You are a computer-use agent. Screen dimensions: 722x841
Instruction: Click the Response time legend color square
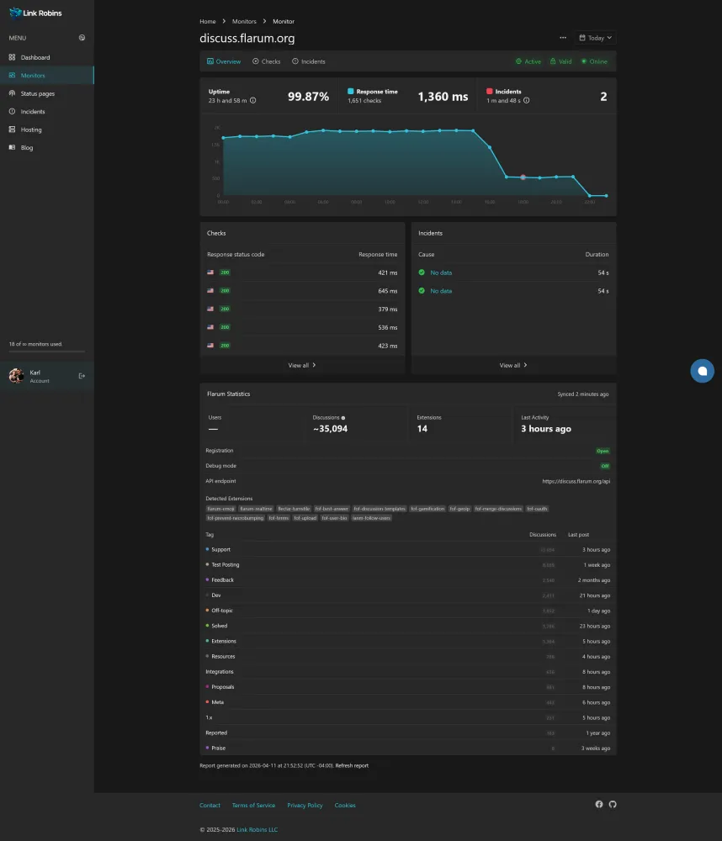[x=351, y=91]
